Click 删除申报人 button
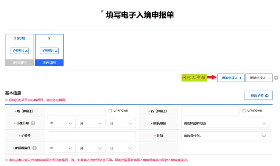This screenshot has width=280, height=166. [259, 78]
